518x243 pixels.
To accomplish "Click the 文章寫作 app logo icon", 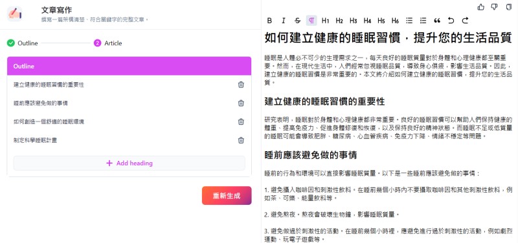I will point(14,14).
